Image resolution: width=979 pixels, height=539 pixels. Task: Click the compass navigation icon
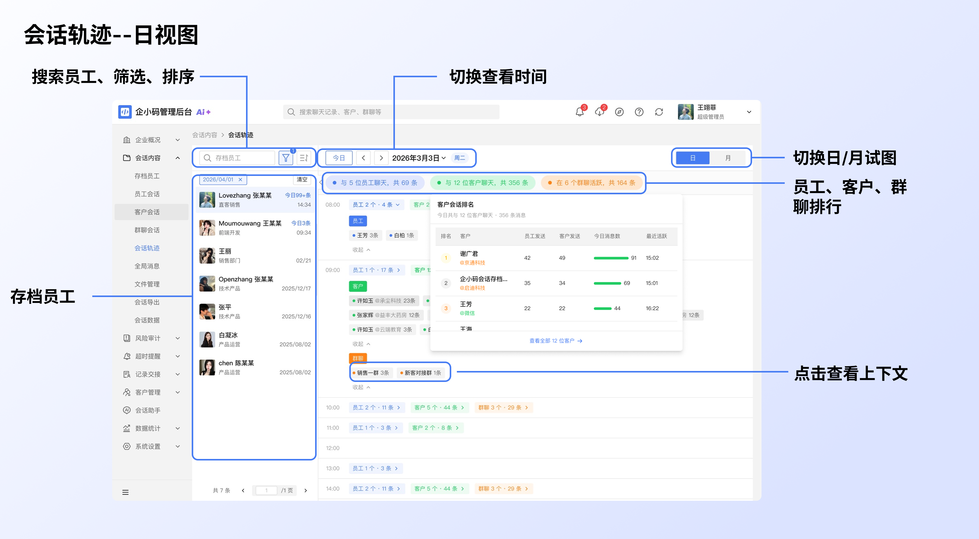click(619, 112)
